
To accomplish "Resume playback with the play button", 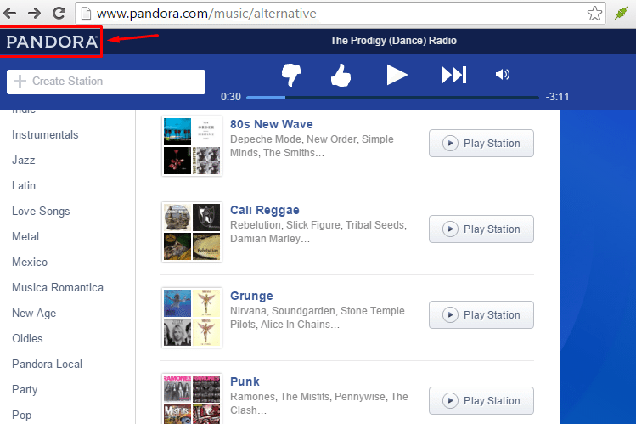I will point(397,75).
